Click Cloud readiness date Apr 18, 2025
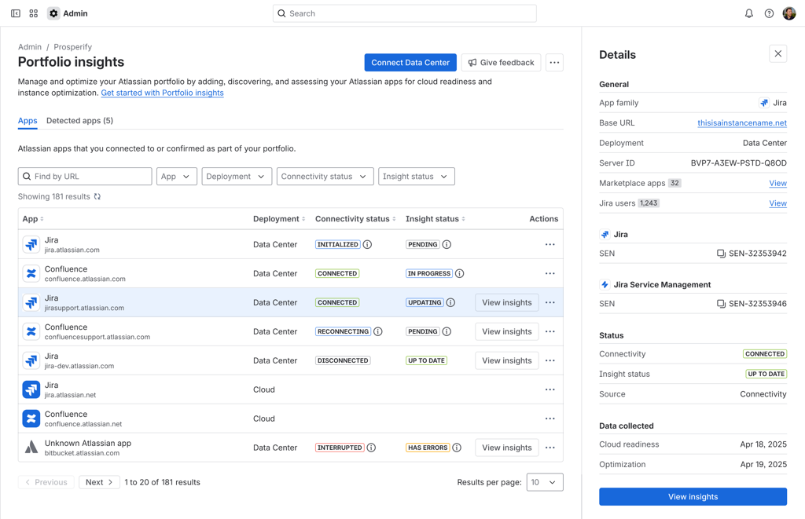Image resolution: width=805 pixels, height=519 pixels. (x=763, y=444)
